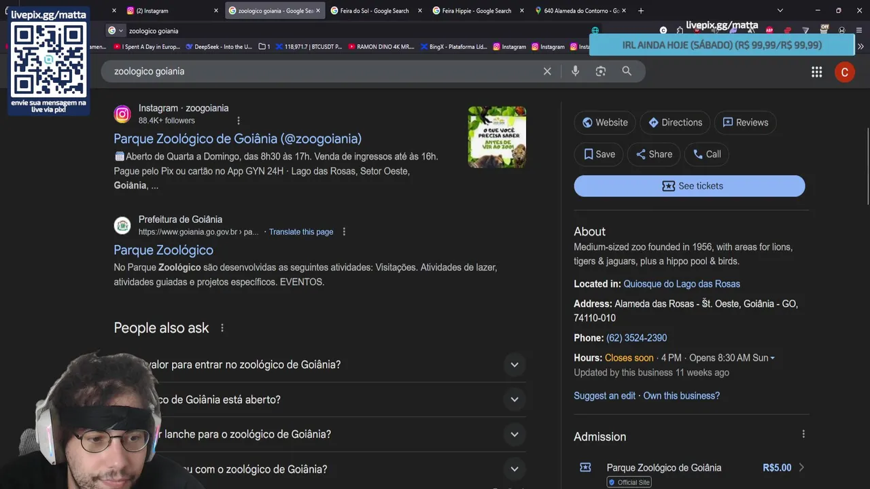Open more options for the Prefeitura de Goiânia result
870x489 pixels.
[x=344, y=232]
